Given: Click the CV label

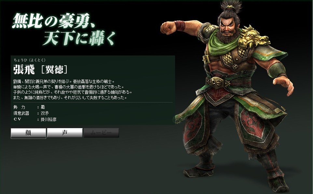Looking at the screenshot, I should pyautogui.click(x=17, y=119).
